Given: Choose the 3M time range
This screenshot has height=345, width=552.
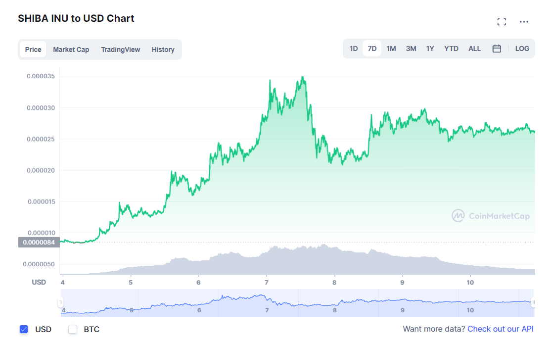Looking at the screenshot, I should pyautogui.click(x=411, y=49).
